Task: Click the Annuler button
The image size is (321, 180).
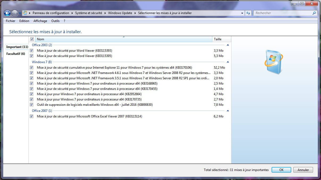Action: point(303,170)
